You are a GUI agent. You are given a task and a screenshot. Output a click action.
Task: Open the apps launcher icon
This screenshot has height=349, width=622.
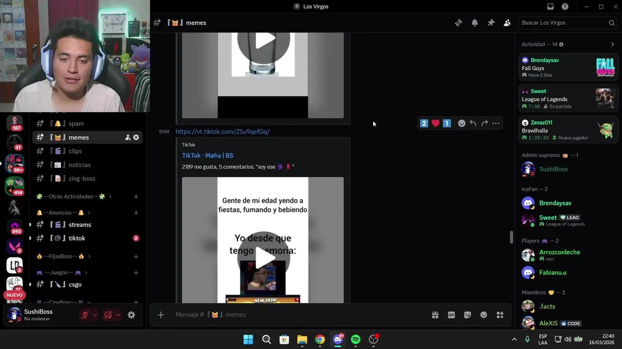coord(500,315)
